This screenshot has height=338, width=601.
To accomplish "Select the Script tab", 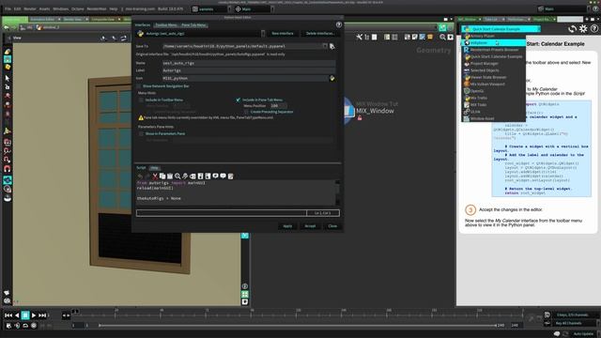I will pyautogui.click(x=141, y=168).
